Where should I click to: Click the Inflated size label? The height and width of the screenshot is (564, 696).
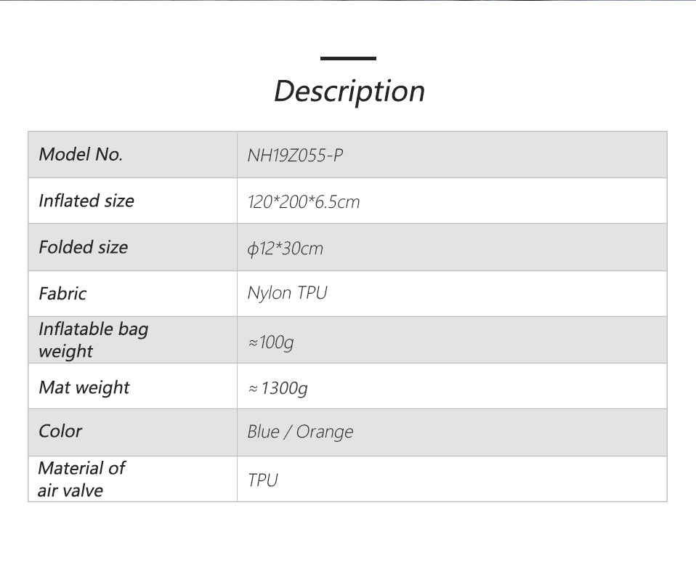(x=86, y=201)
